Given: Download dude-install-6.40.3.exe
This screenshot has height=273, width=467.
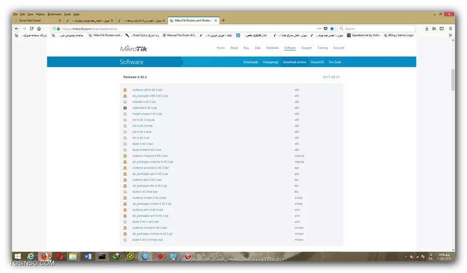Looking at the screenshot, I should 147,150.
